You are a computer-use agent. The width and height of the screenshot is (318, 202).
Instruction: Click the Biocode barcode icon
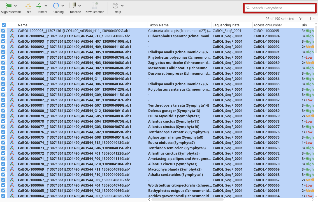coord(73,5)
